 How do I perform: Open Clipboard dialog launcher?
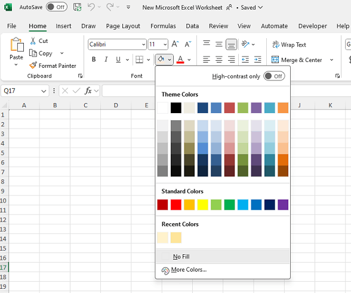point(80,76)
